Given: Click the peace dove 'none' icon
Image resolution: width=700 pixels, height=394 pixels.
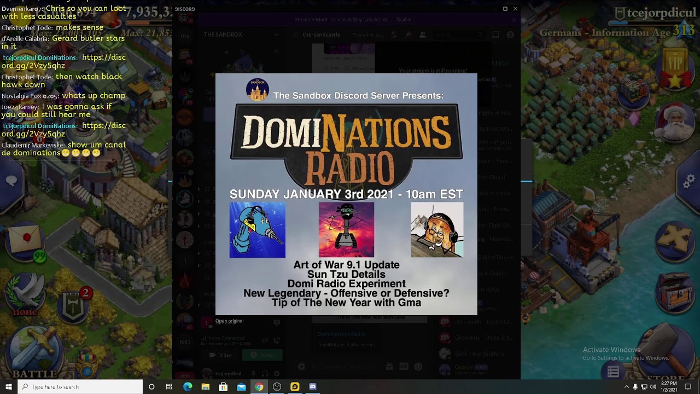Looking at the screenshot, I should (26, 294).
